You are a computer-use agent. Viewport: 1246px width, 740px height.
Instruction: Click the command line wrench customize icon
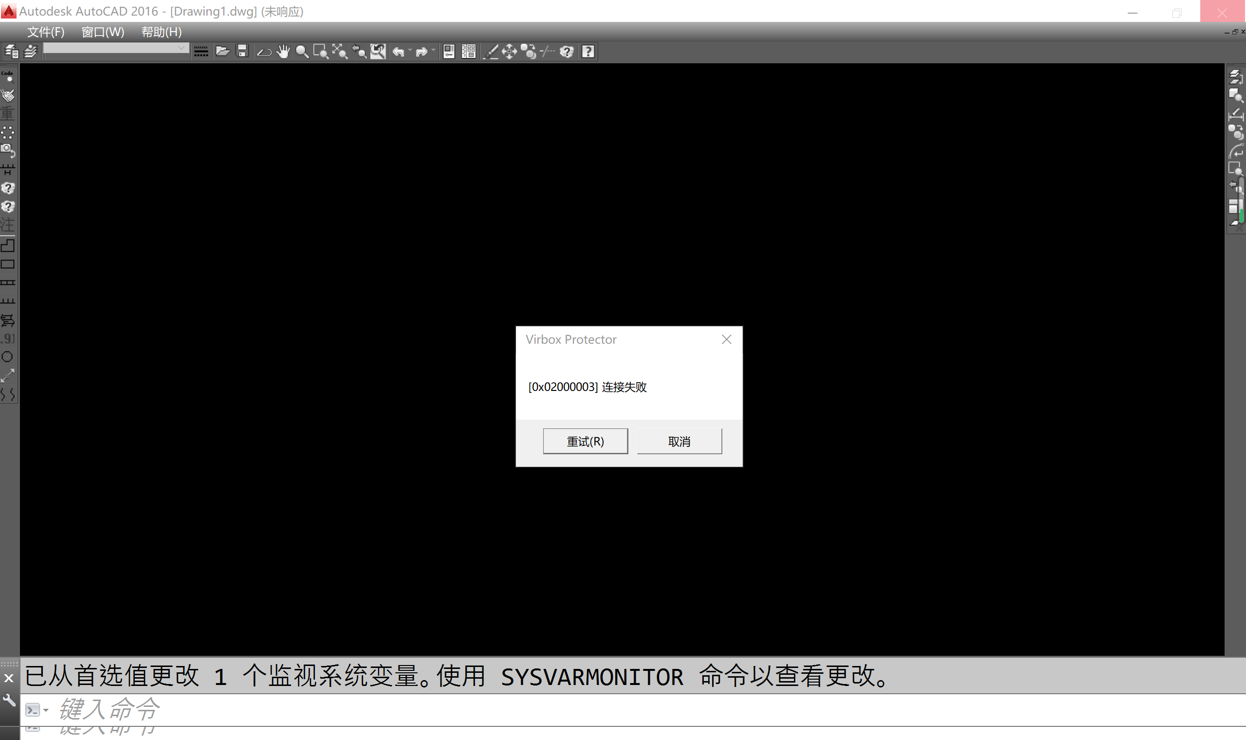[x=8, y=701]
